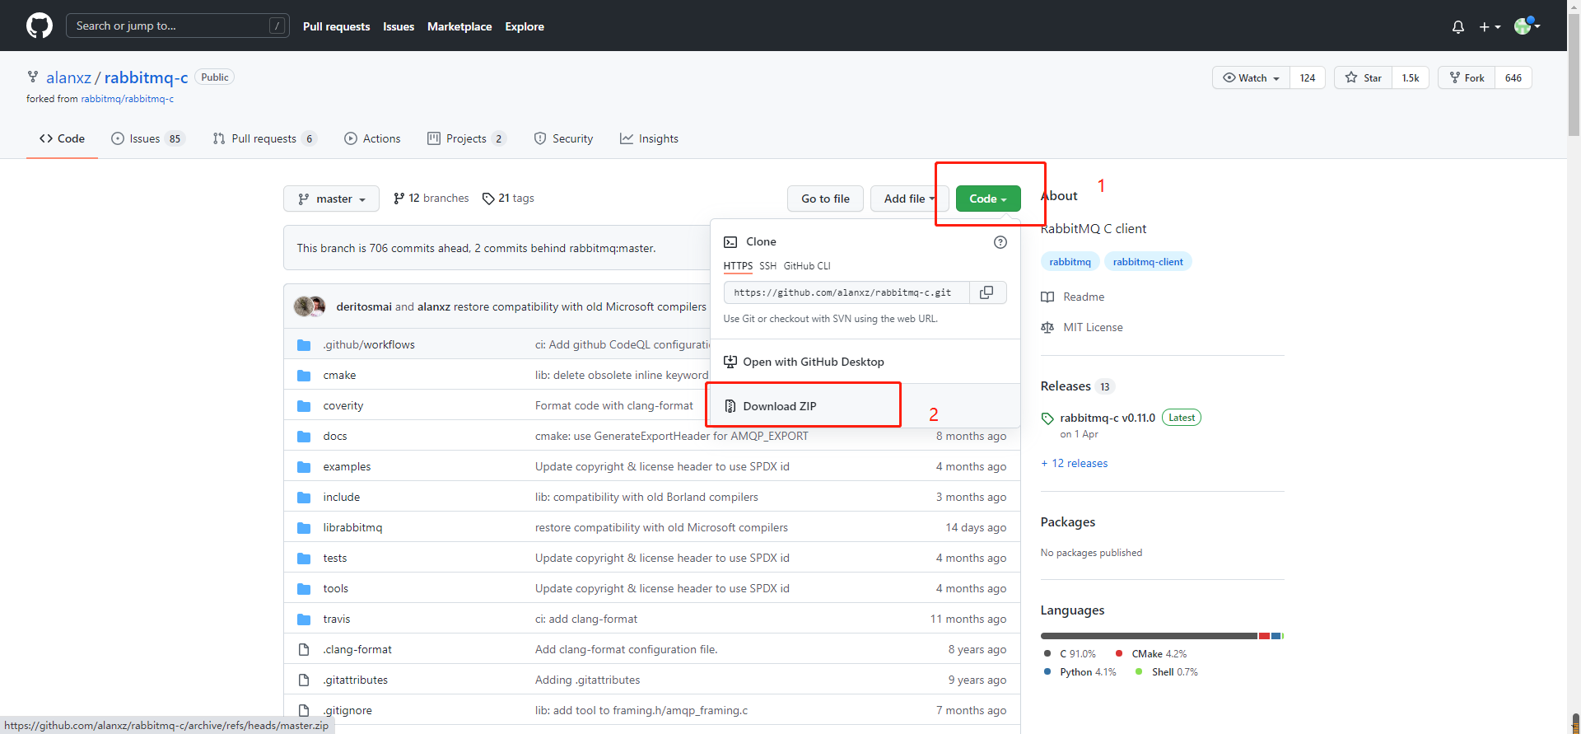Click the star count 1.5k

click(x=1411, y=77)
